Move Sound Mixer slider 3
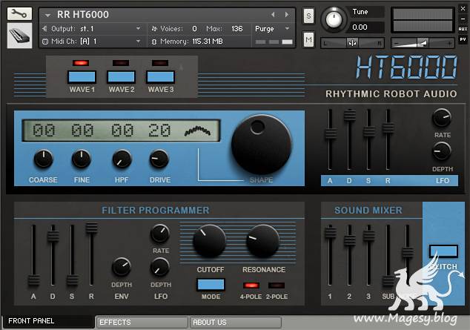The height and width of the screenshot is (330, 470). 368,235
